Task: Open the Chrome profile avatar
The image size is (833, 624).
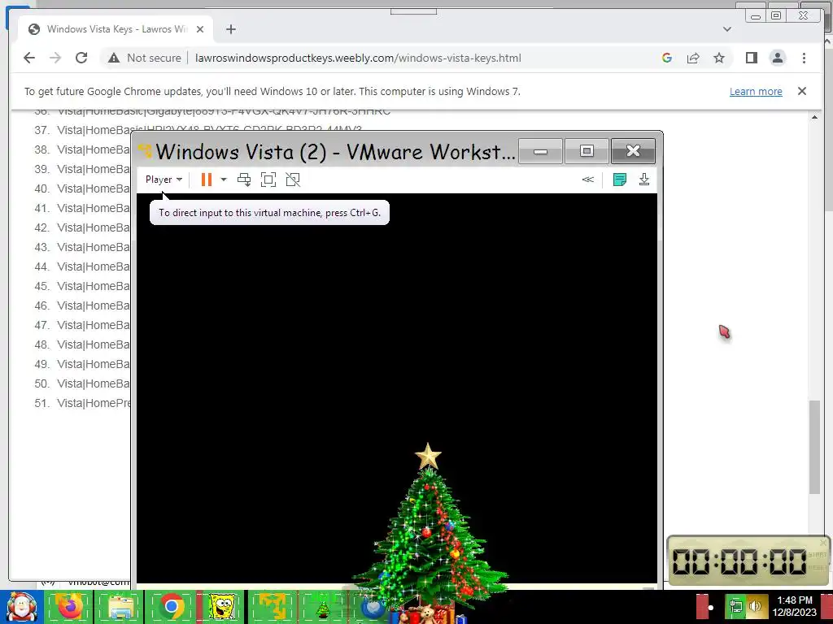Action: [777, 58]
